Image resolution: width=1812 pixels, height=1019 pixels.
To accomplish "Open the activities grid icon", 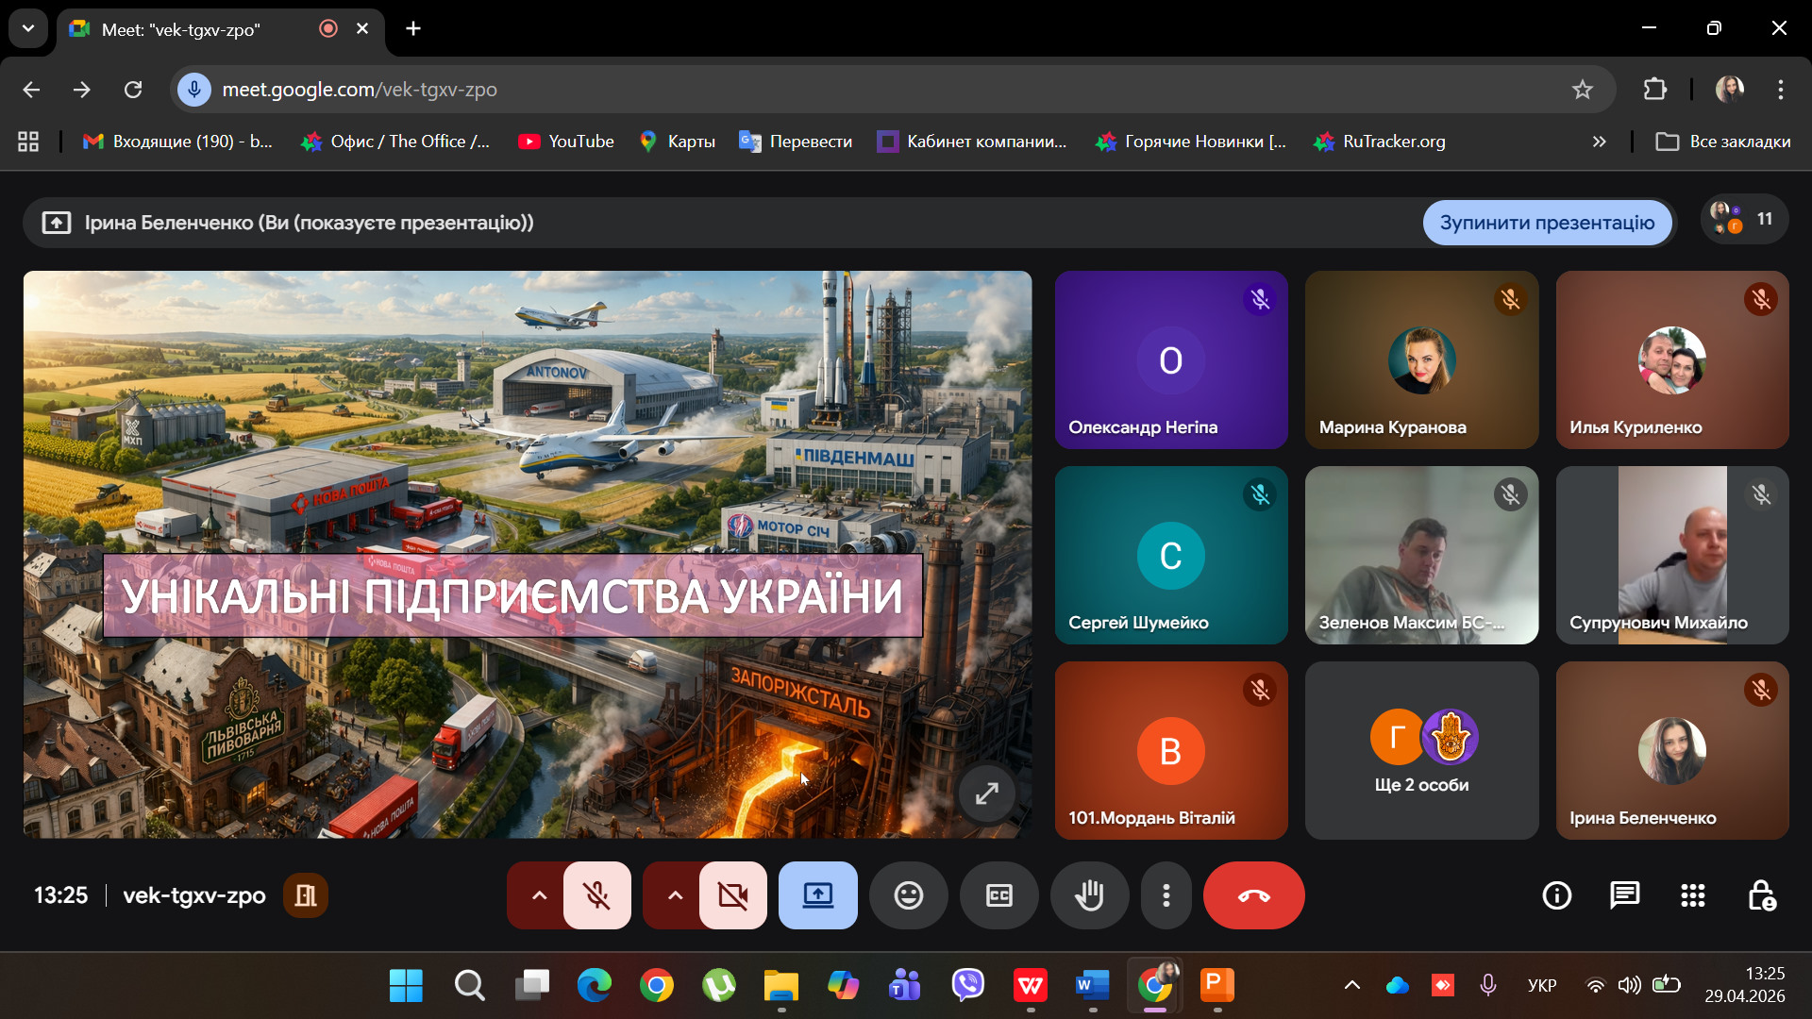I will tap(1692, 895).
